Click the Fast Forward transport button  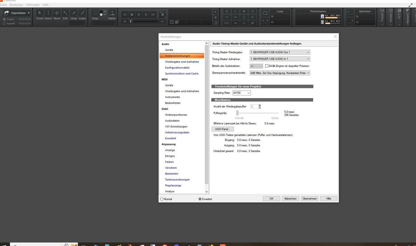click(x=153, y=15)
